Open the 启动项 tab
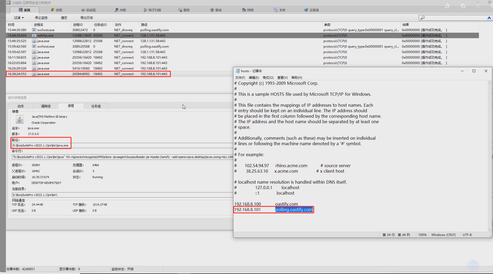 point(88,10)
